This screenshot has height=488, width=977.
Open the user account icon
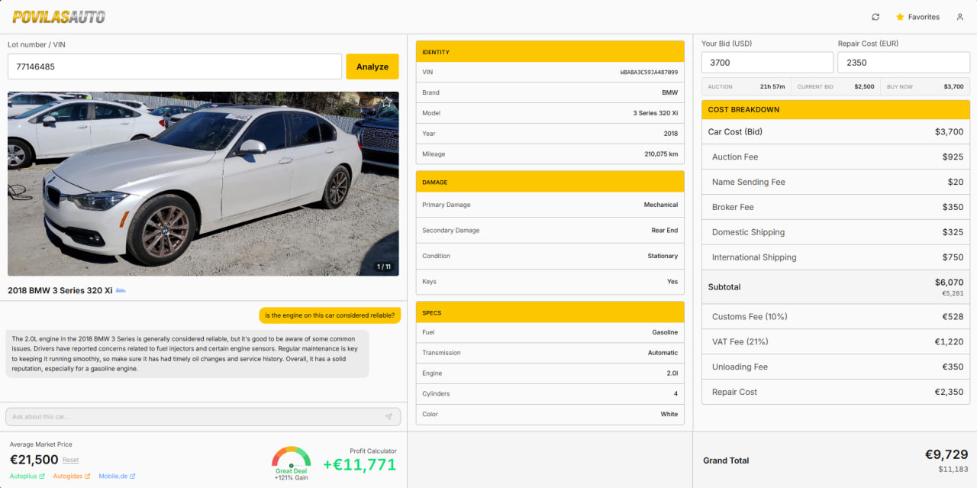coord(960,17)
